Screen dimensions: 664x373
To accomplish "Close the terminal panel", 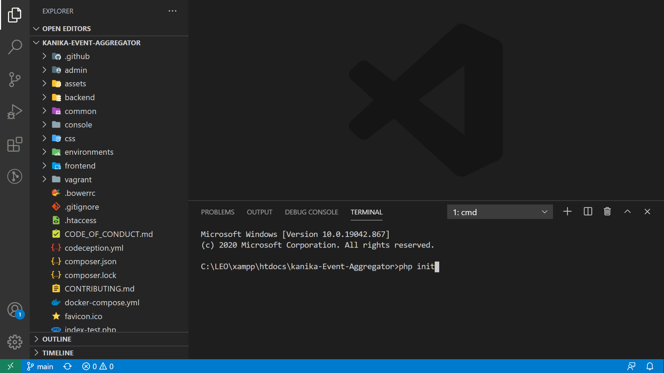I will pos(647,211).
